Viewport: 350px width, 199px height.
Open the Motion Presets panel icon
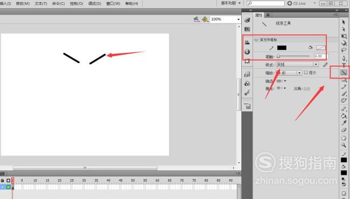coord(247,93)
